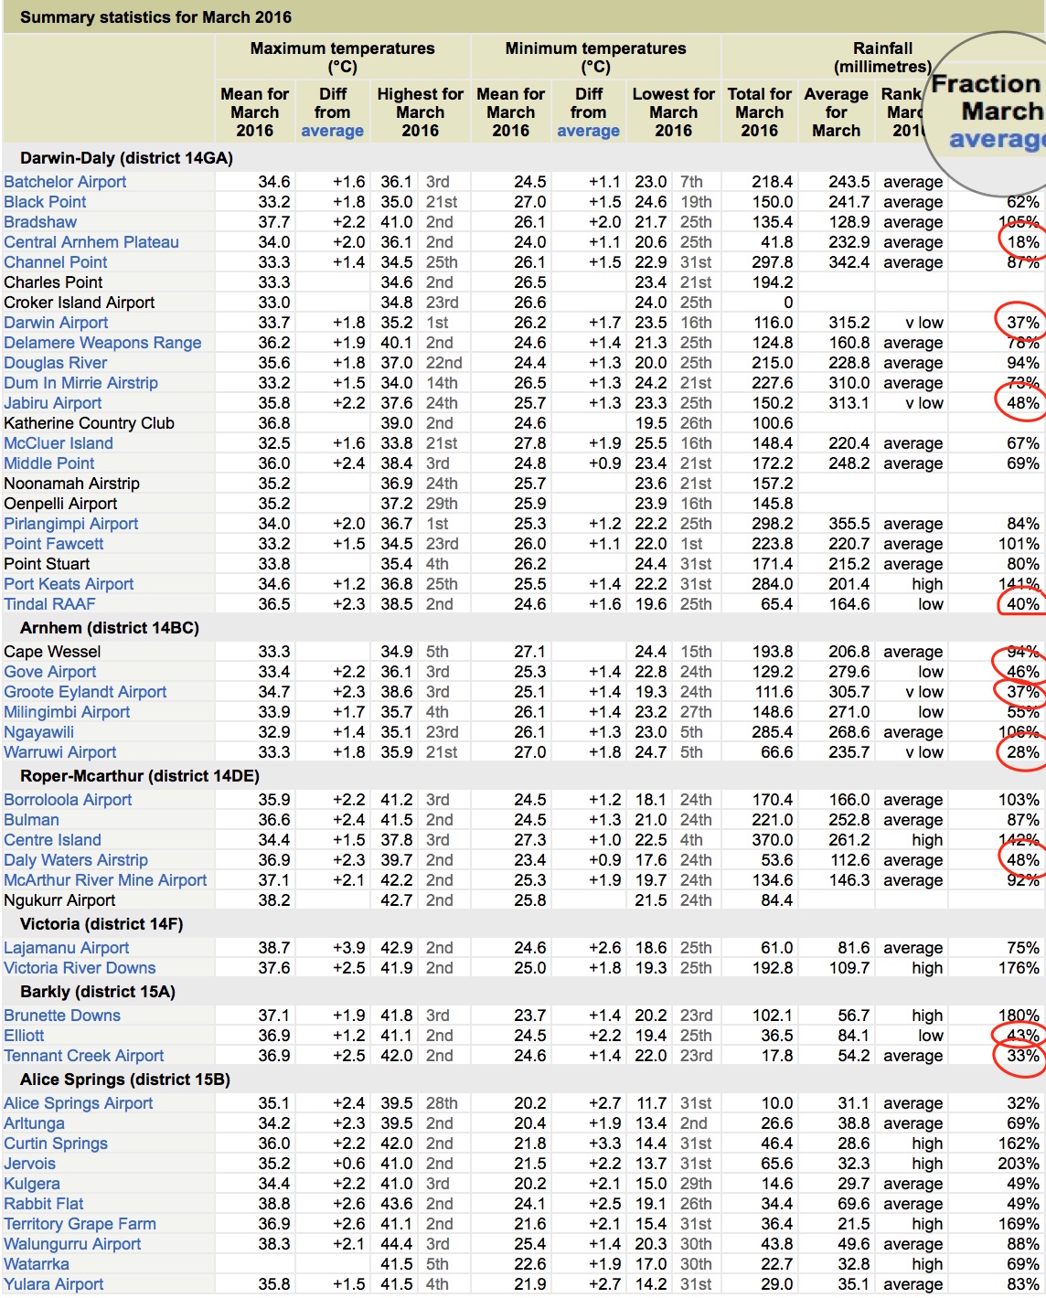Open Groote Eylandt Airport link
This screenshot has height=1298, width=1046.
[x=85, y=692]
